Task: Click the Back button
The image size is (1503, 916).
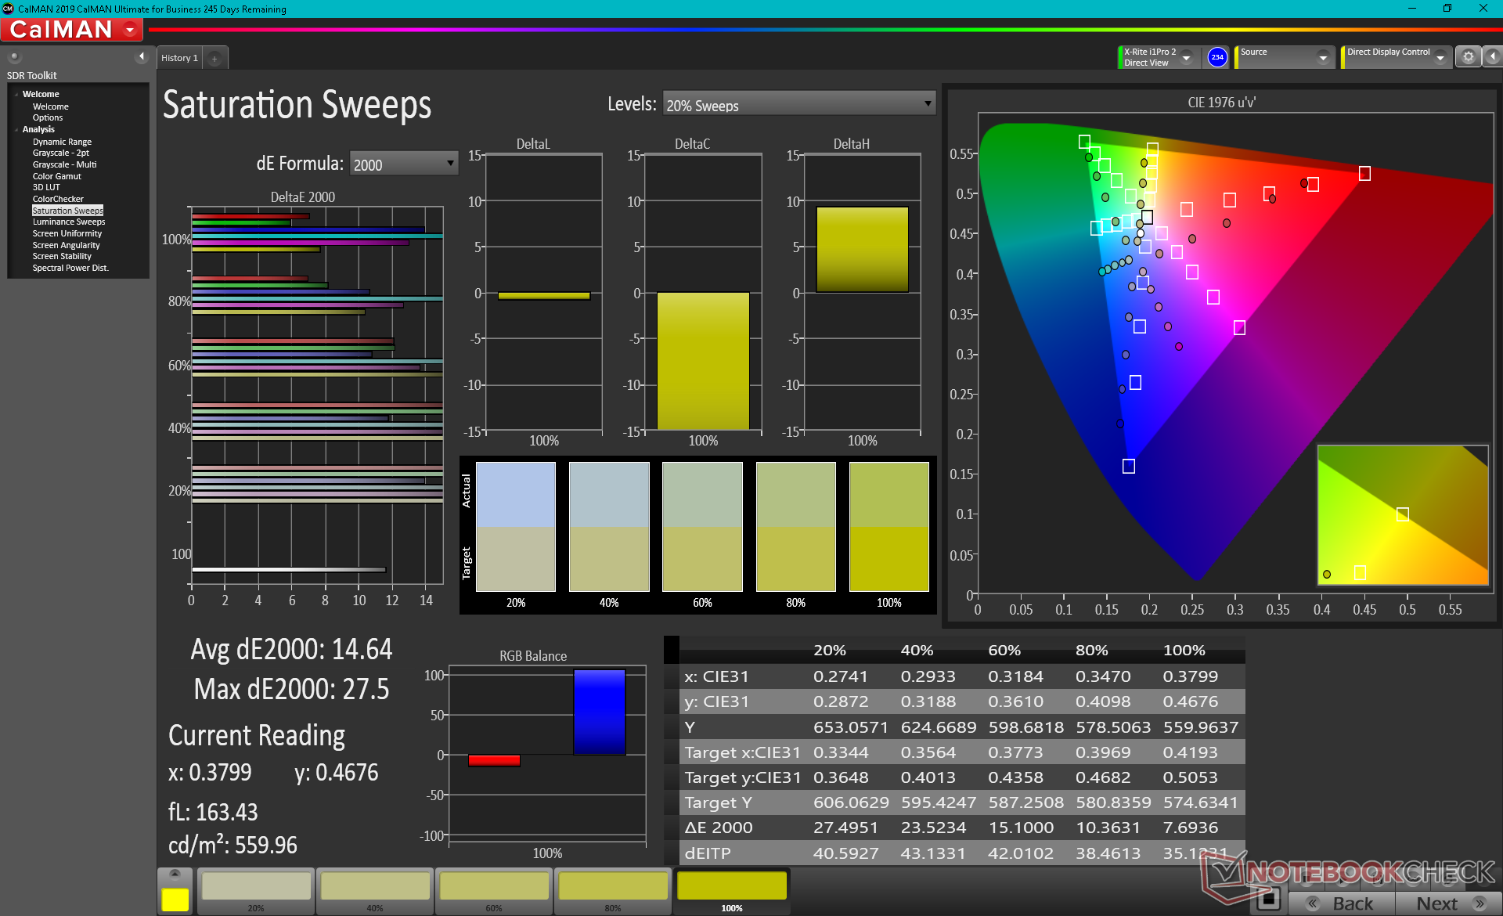Action: 1342,903
